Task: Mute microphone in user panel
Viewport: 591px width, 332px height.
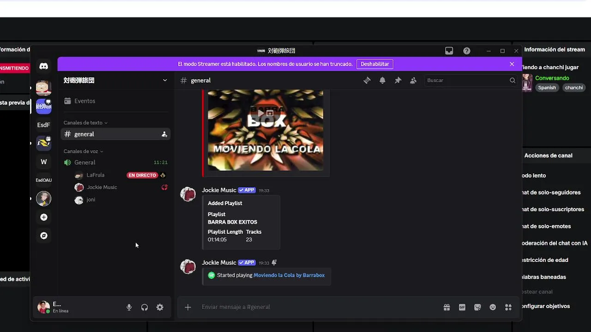Action: 129,308
